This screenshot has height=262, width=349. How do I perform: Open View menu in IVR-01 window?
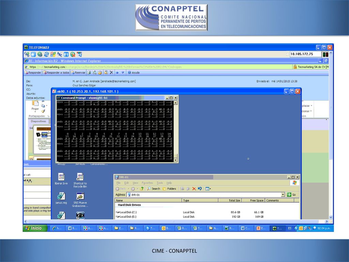pos(135,183)
